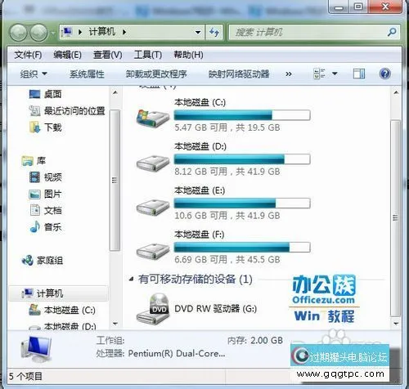Viewport: 409px width, 389px height.
Task: Click navigation pane scroll up arrow
Action: click(115, 93)
